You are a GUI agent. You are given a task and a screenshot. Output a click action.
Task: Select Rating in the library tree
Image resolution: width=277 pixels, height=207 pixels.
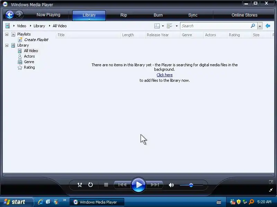pyautogui.click(x=29, y=67)
